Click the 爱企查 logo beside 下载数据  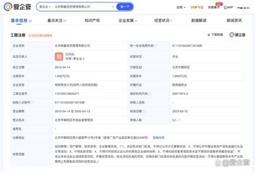click(238, 35)
